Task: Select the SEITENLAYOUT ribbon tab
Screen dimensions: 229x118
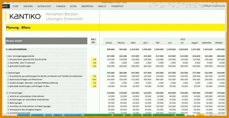Action: [x=45, y=6]
